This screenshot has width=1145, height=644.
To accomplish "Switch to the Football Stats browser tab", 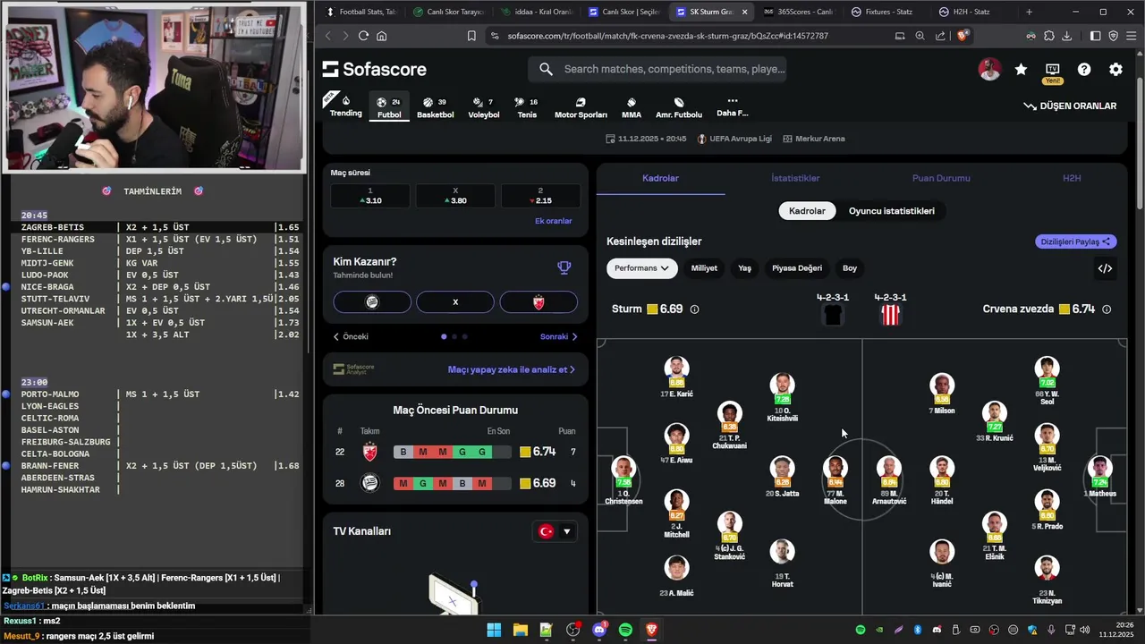I will tap(361, 12).
